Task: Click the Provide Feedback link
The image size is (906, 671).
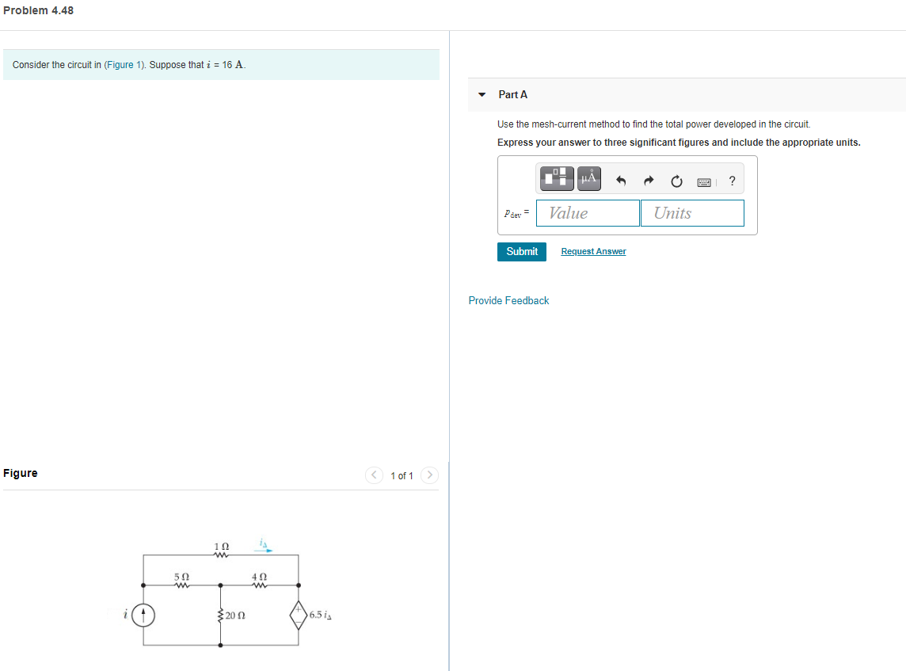Action: pyautogui.click(x=508, y=300)
